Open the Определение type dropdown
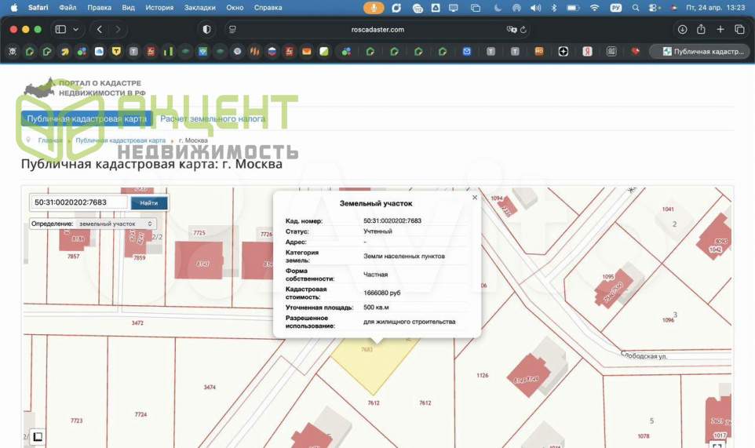 (93, 224)
